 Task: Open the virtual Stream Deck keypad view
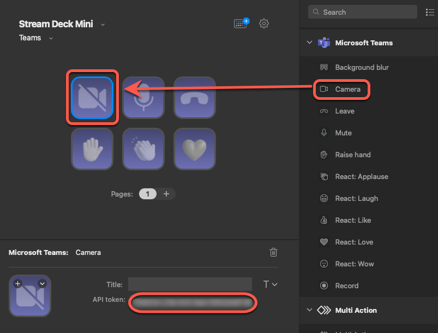(x=241, y=23)
